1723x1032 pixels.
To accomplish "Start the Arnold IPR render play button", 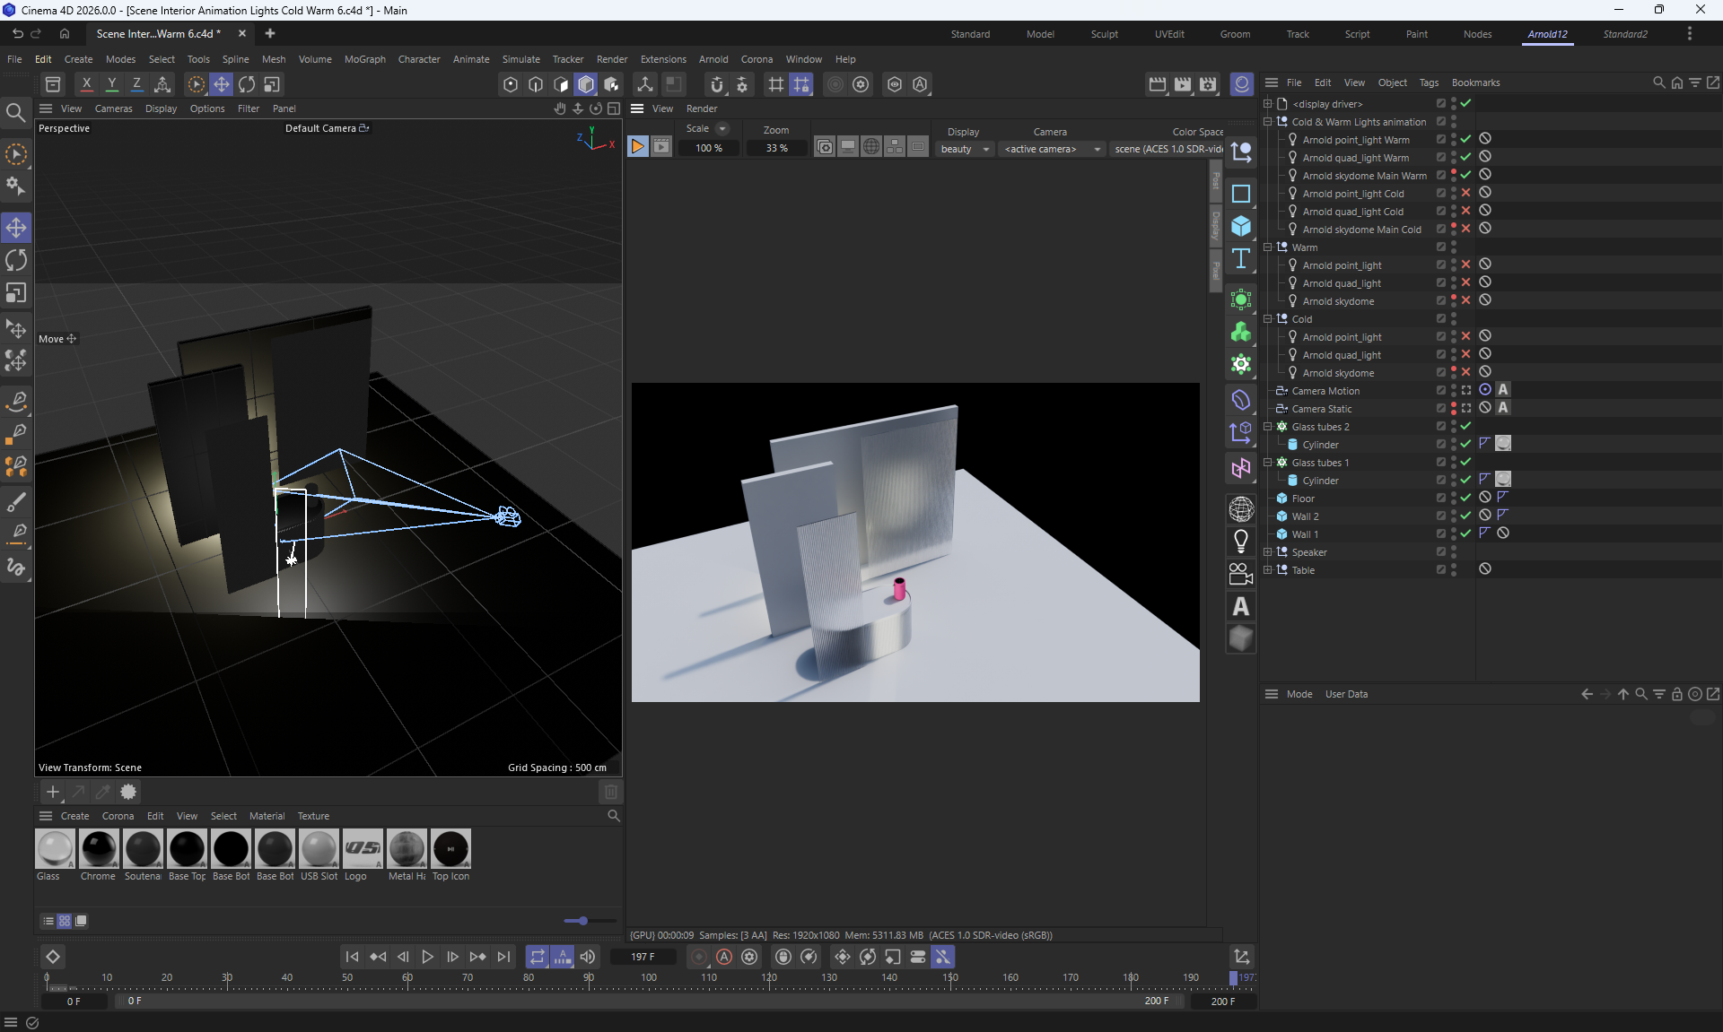I will (637, 148).
